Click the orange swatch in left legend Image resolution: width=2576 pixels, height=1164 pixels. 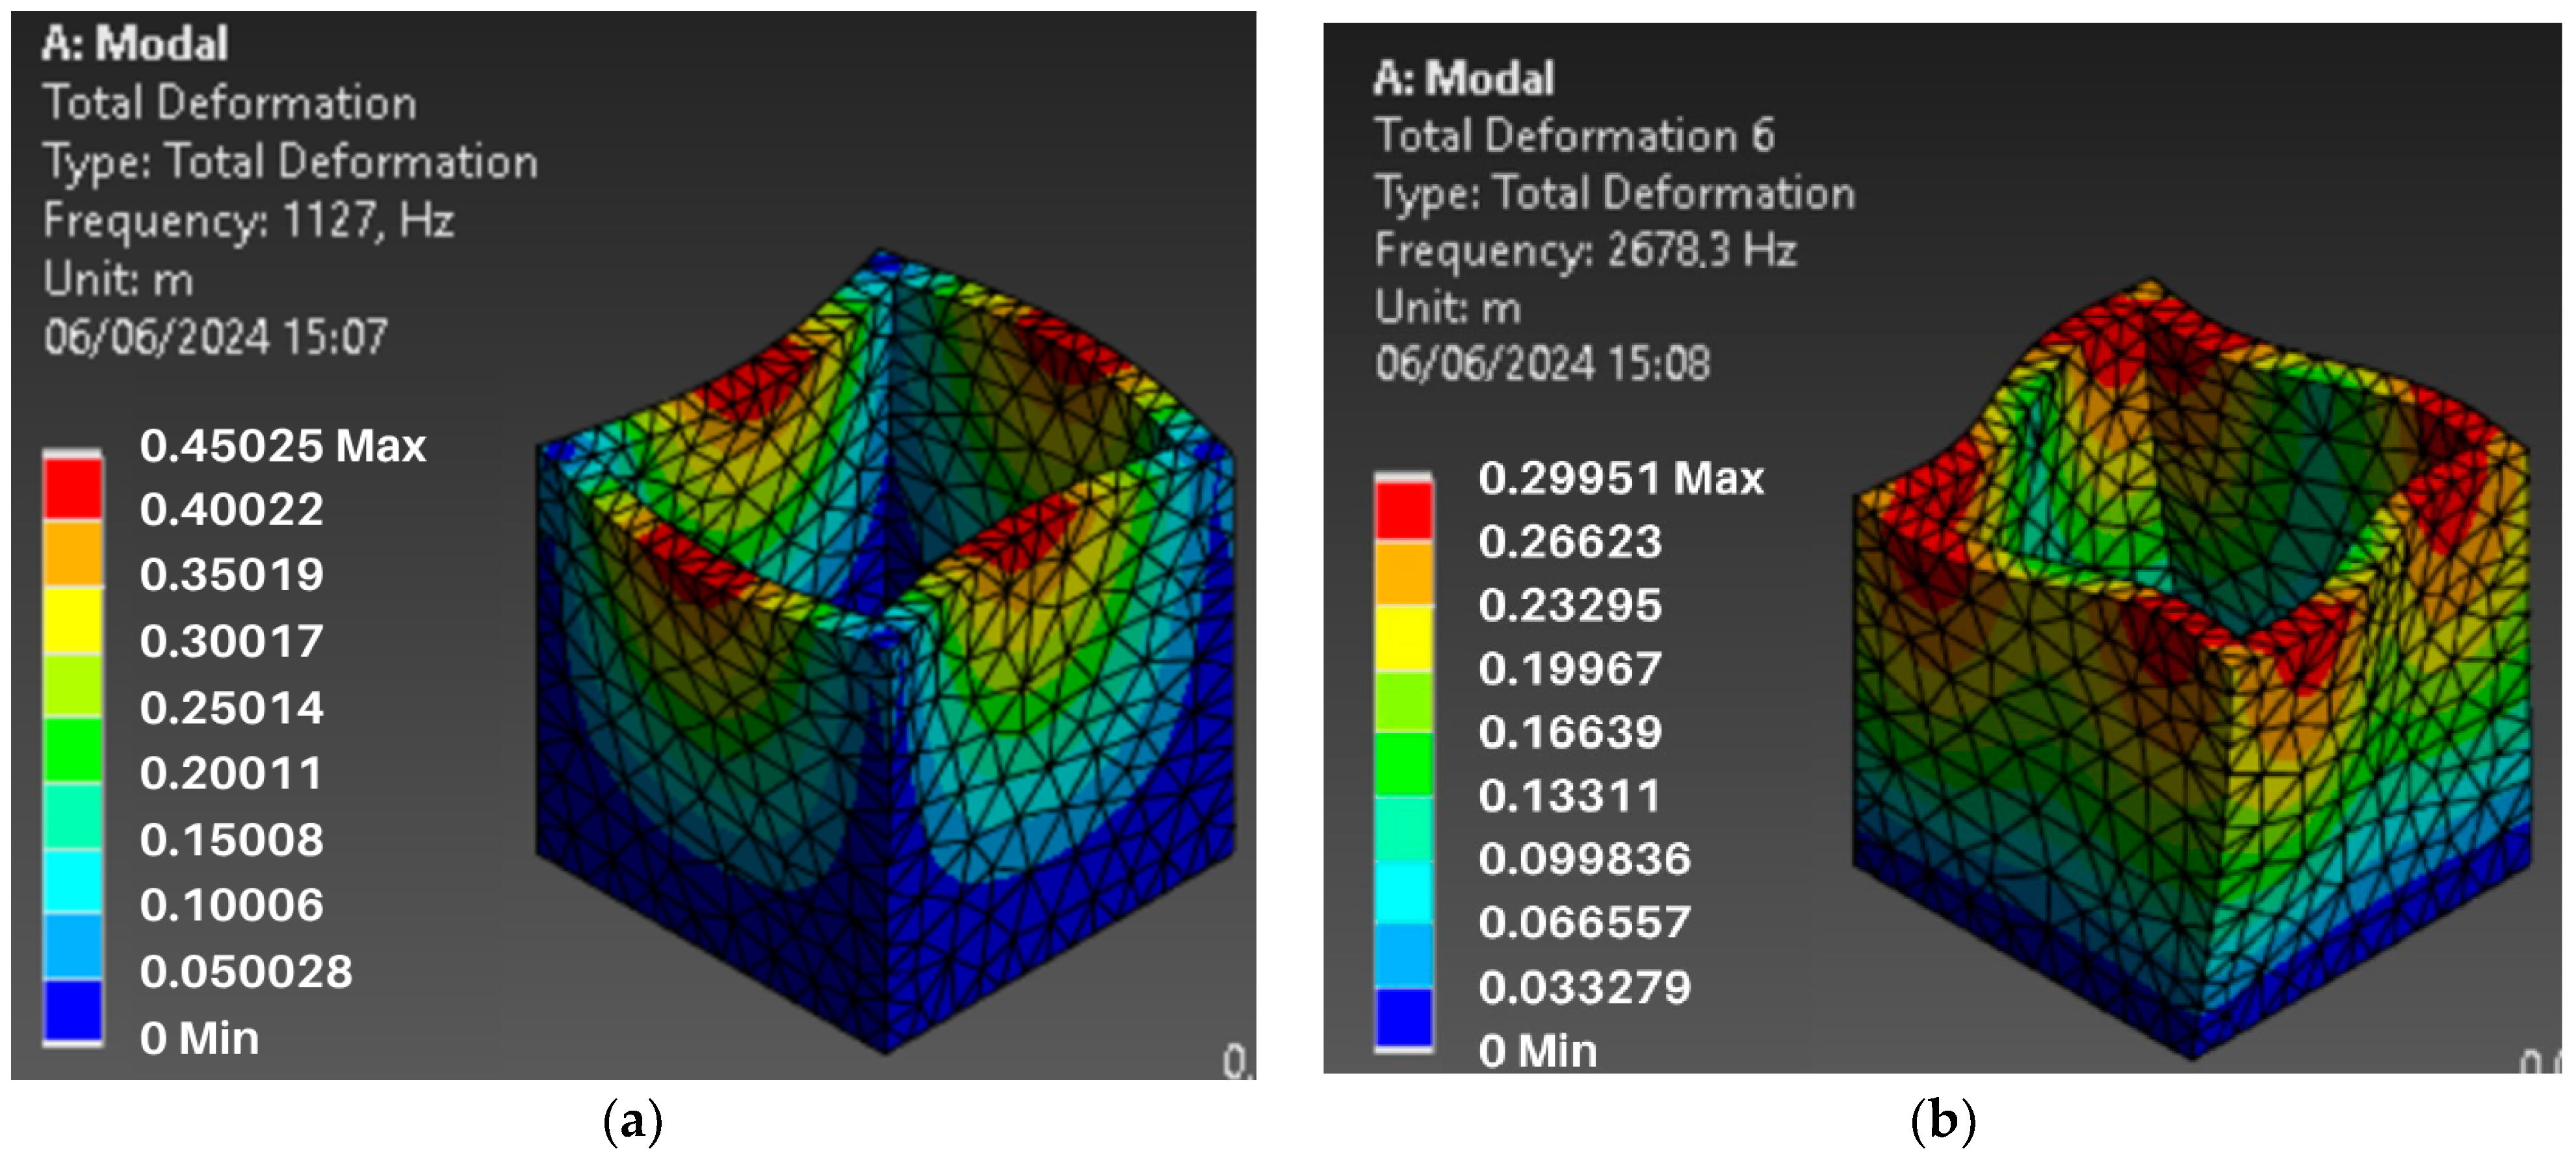pyautogui.click(x=73, y=554)
